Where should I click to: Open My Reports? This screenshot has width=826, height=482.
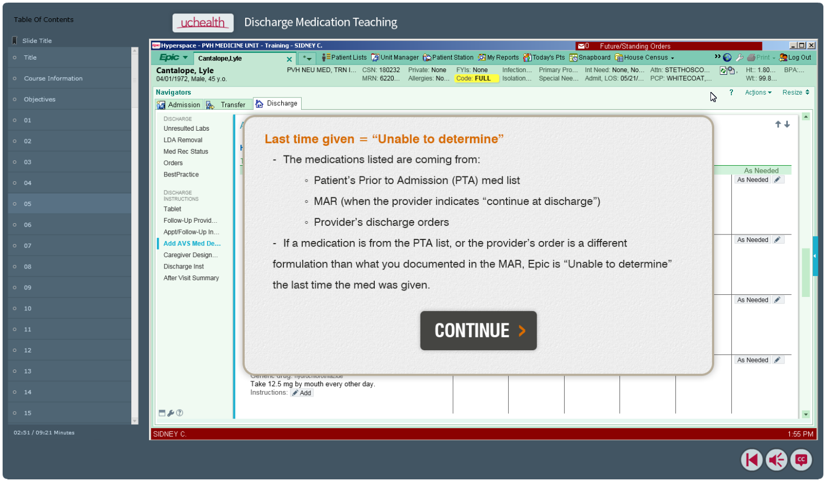coord(498,58)
